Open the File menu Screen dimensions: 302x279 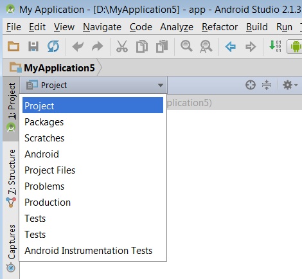(x=13, y=27)
